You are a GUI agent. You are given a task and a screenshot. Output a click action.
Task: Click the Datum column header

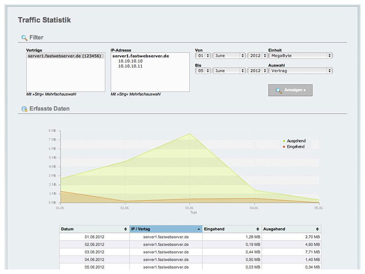[x=94, y=229]
